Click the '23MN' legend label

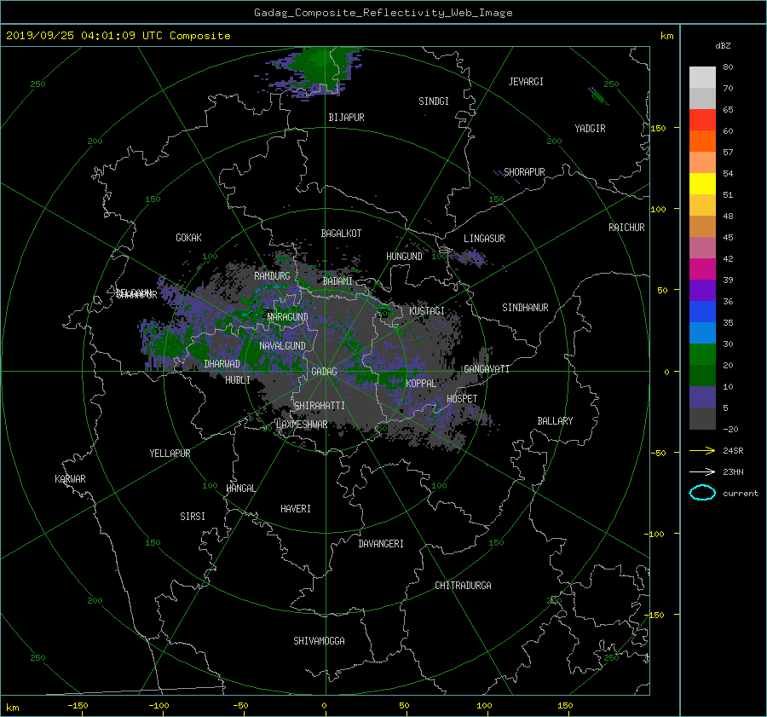[x=733, y=471]
